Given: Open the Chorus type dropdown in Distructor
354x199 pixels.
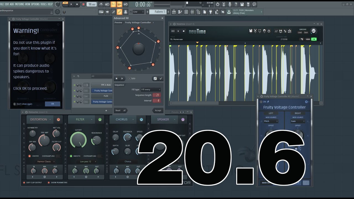Looking at the screenshot, I should 128,161.
